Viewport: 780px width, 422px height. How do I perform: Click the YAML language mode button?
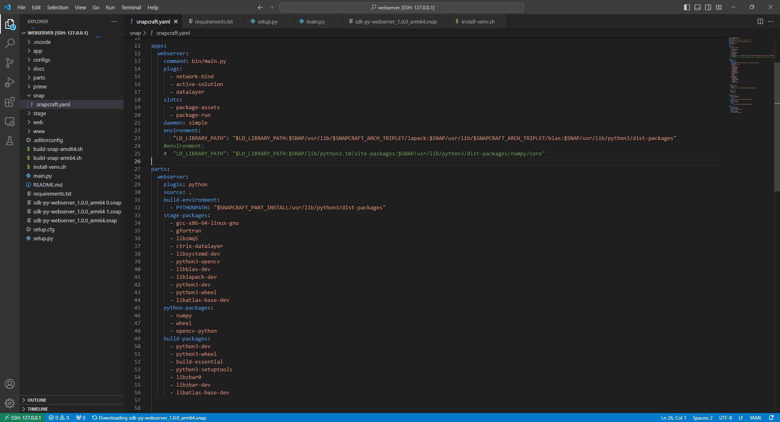pyautogui.click(x=755, y=418)
